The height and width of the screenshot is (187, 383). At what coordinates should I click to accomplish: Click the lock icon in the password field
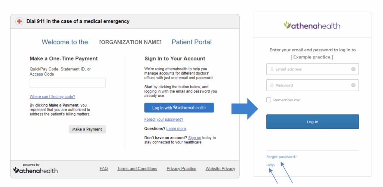[272, 85]
